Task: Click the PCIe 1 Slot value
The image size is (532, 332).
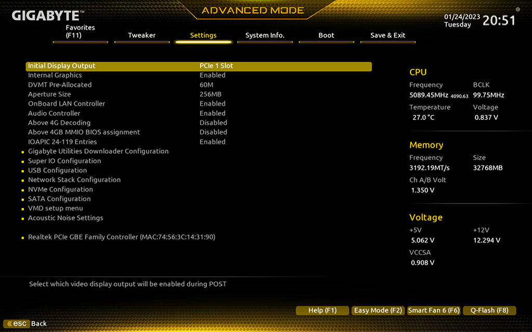Action: pos(216,66)
